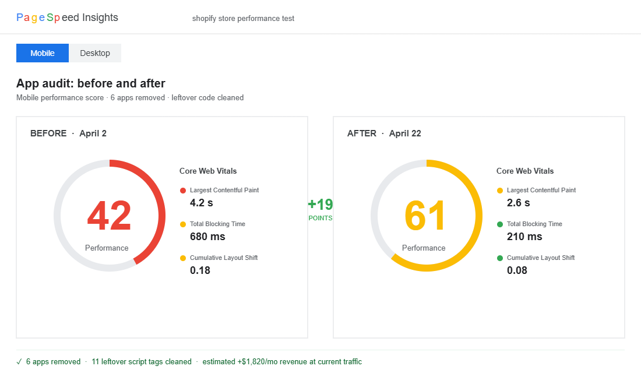641x373 pixels.
Task: Click the +19 points improvement label
Action: click(320, 205)
